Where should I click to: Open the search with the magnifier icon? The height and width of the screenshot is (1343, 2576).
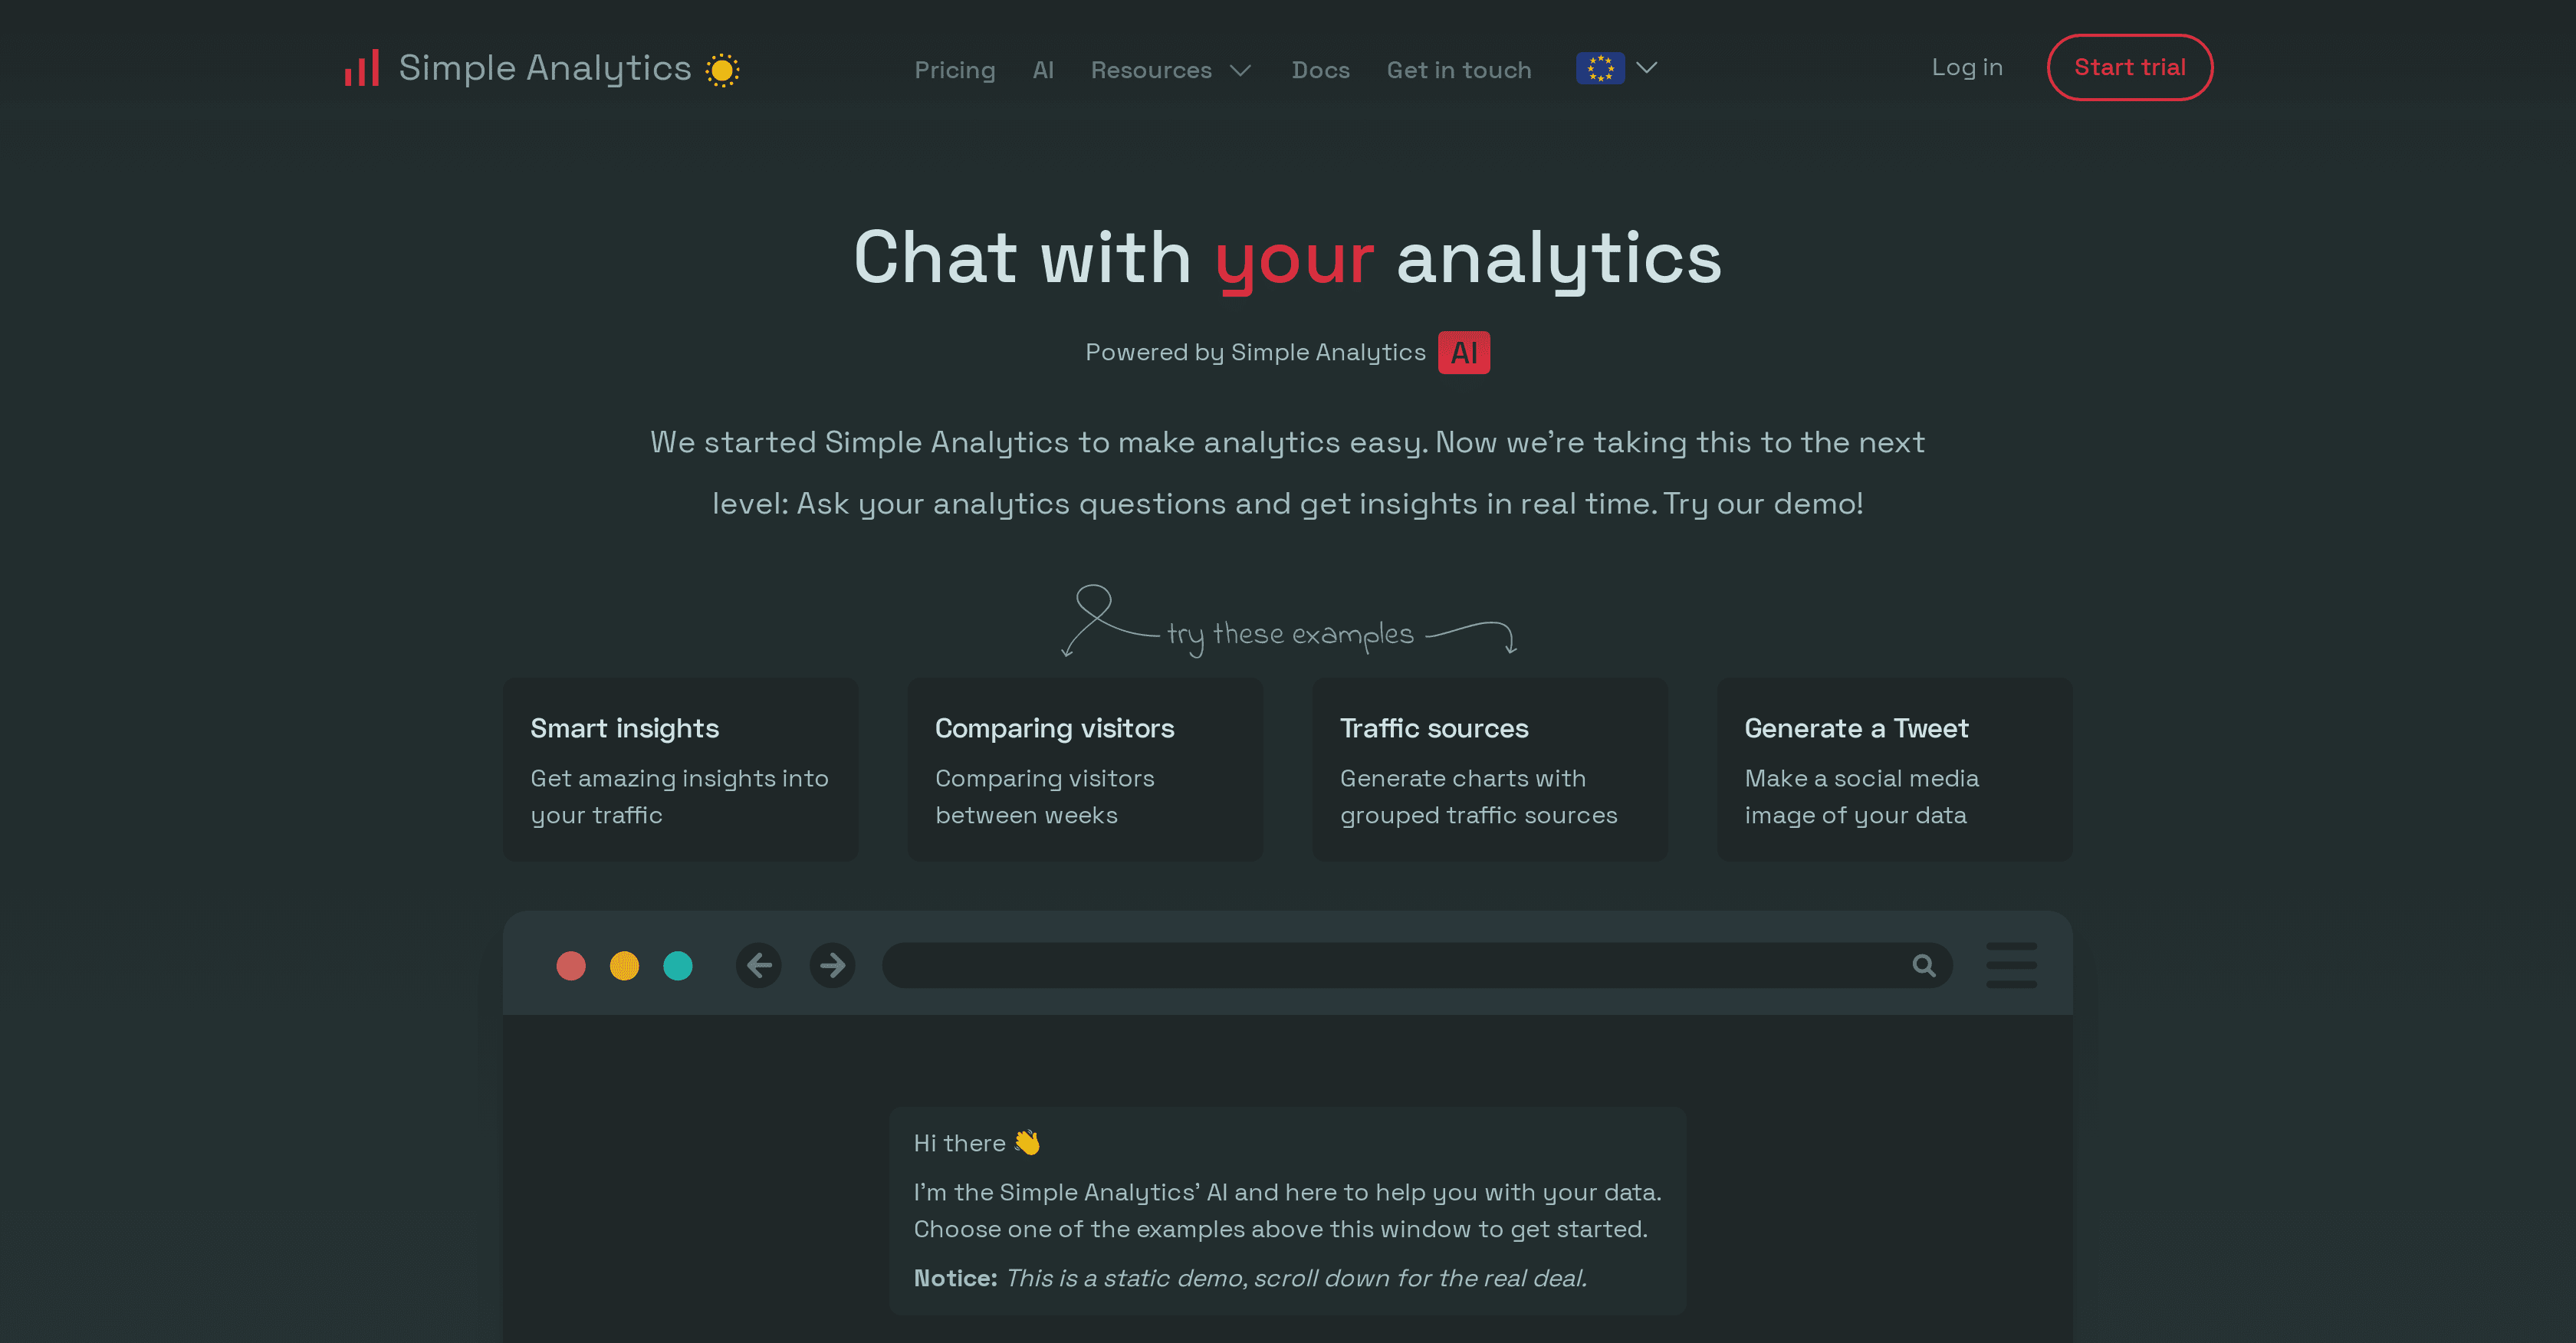coord(1923,965)
